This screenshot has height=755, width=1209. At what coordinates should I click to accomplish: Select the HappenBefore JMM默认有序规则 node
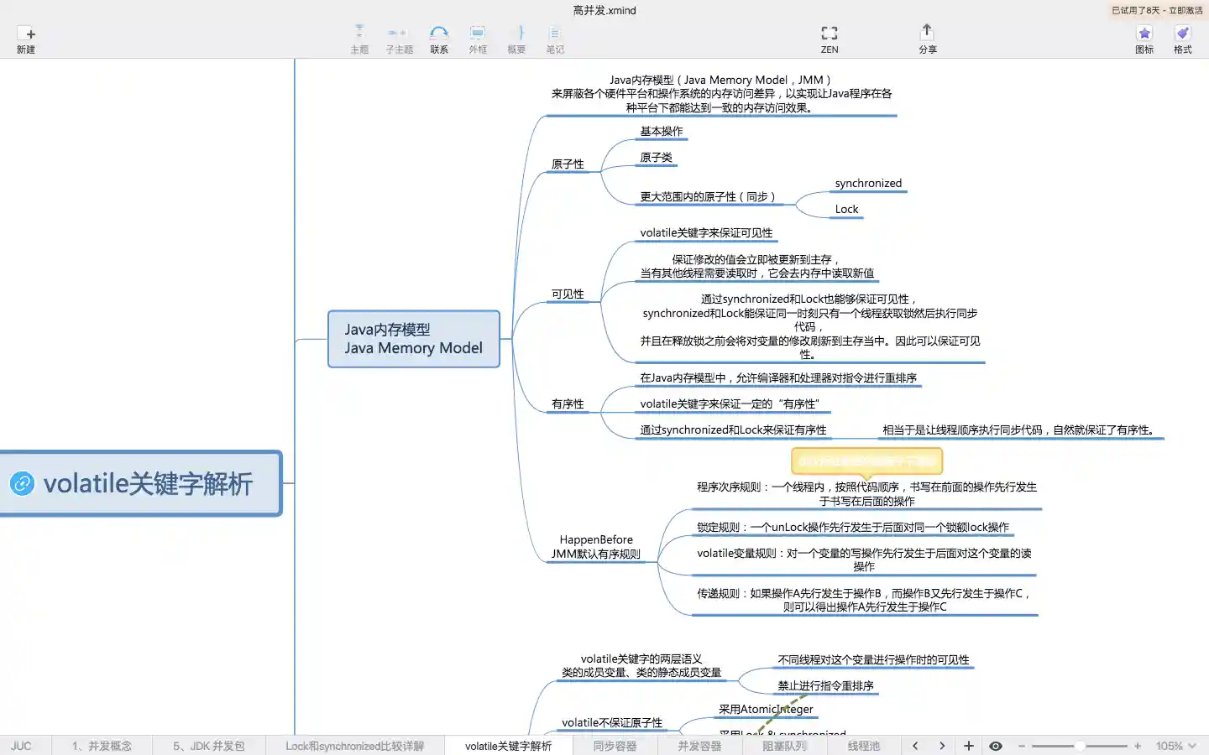tap(595, 547)
